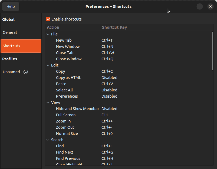
Task: Collapse the Edit group chevron
Action: pos(48,65)
